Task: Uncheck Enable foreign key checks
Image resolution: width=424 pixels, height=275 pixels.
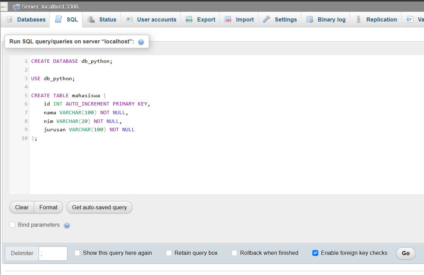Action: click(315, 253)
